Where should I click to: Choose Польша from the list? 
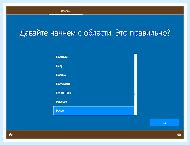94,75
